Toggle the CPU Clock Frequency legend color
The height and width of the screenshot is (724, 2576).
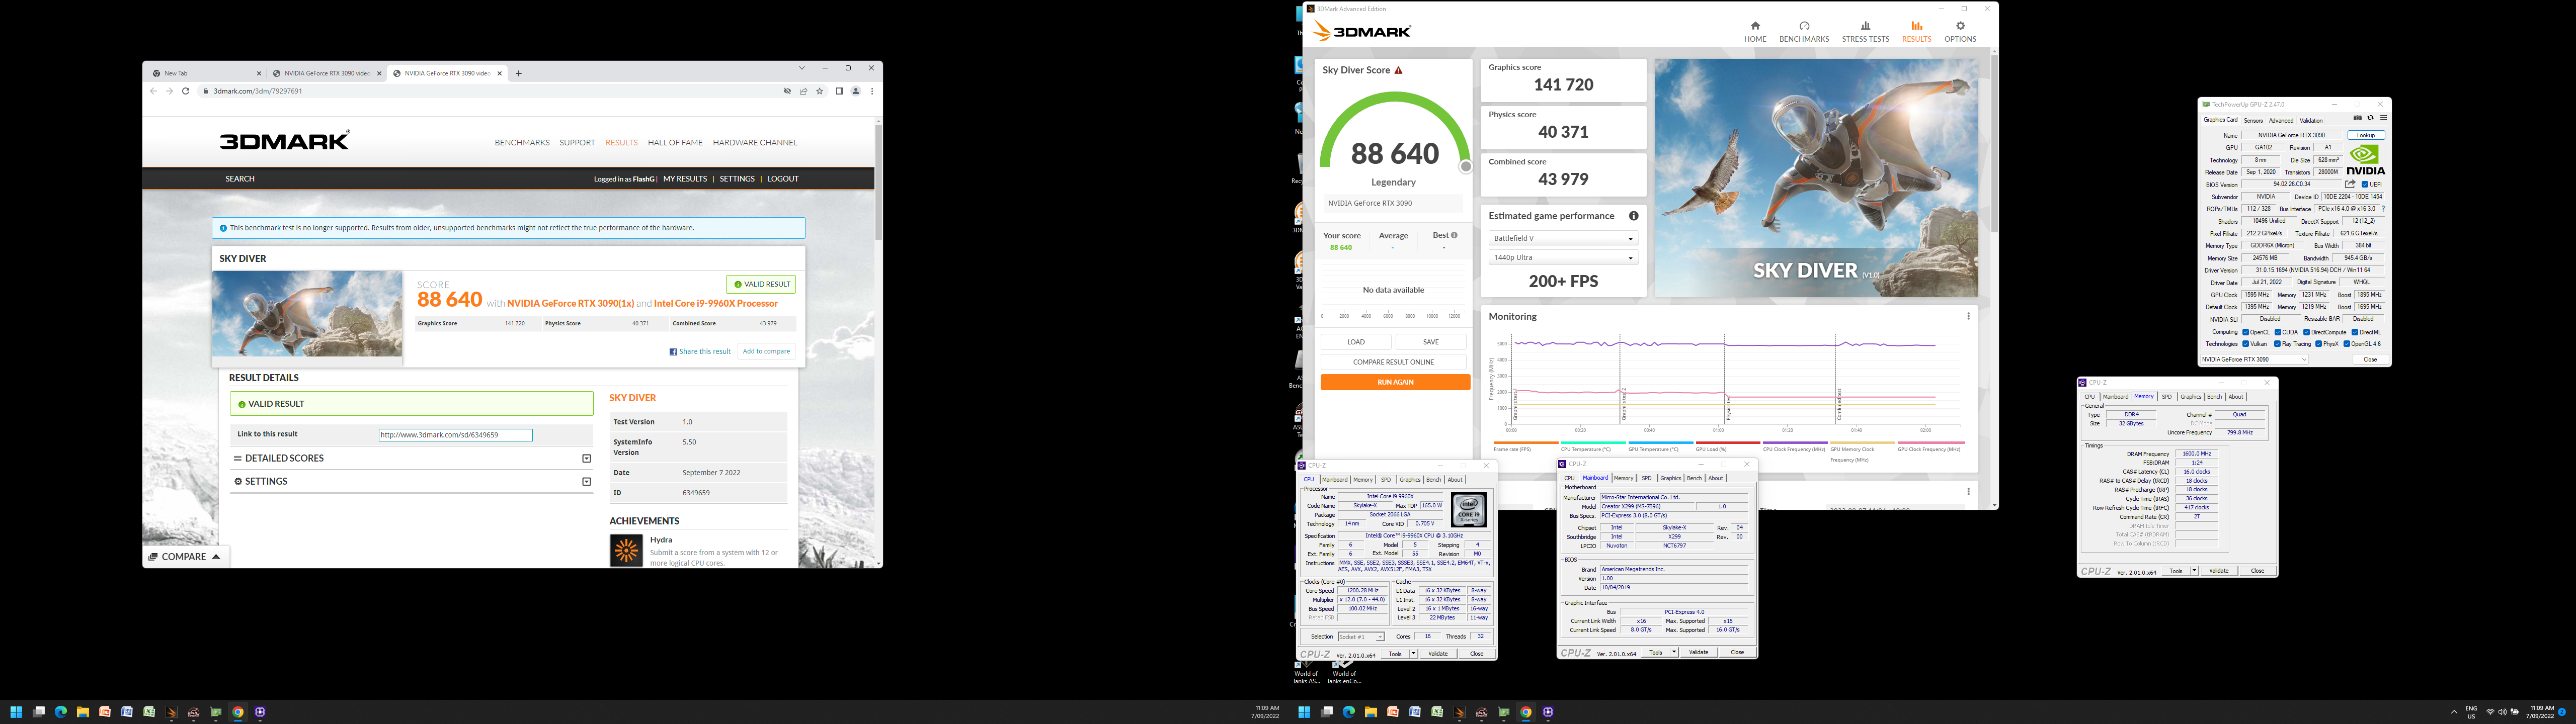1795,442
